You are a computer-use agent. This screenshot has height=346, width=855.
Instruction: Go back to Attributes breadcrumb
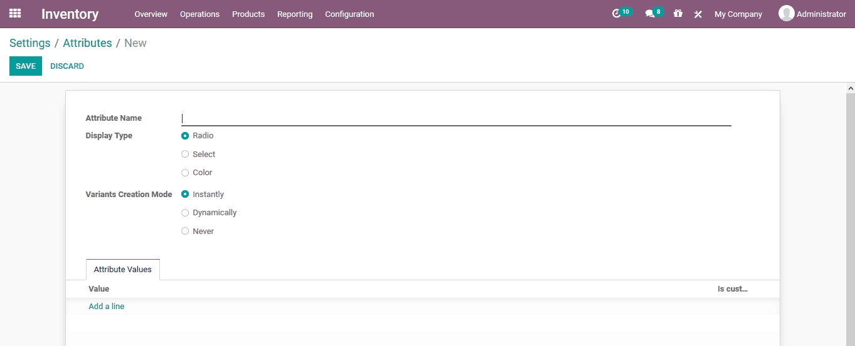pyautogui.click(x=87, y=43)
